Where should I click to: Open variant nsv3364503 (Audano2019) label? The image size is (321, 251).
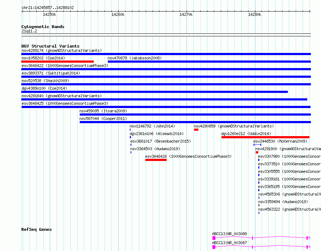(x=155, y=149)
